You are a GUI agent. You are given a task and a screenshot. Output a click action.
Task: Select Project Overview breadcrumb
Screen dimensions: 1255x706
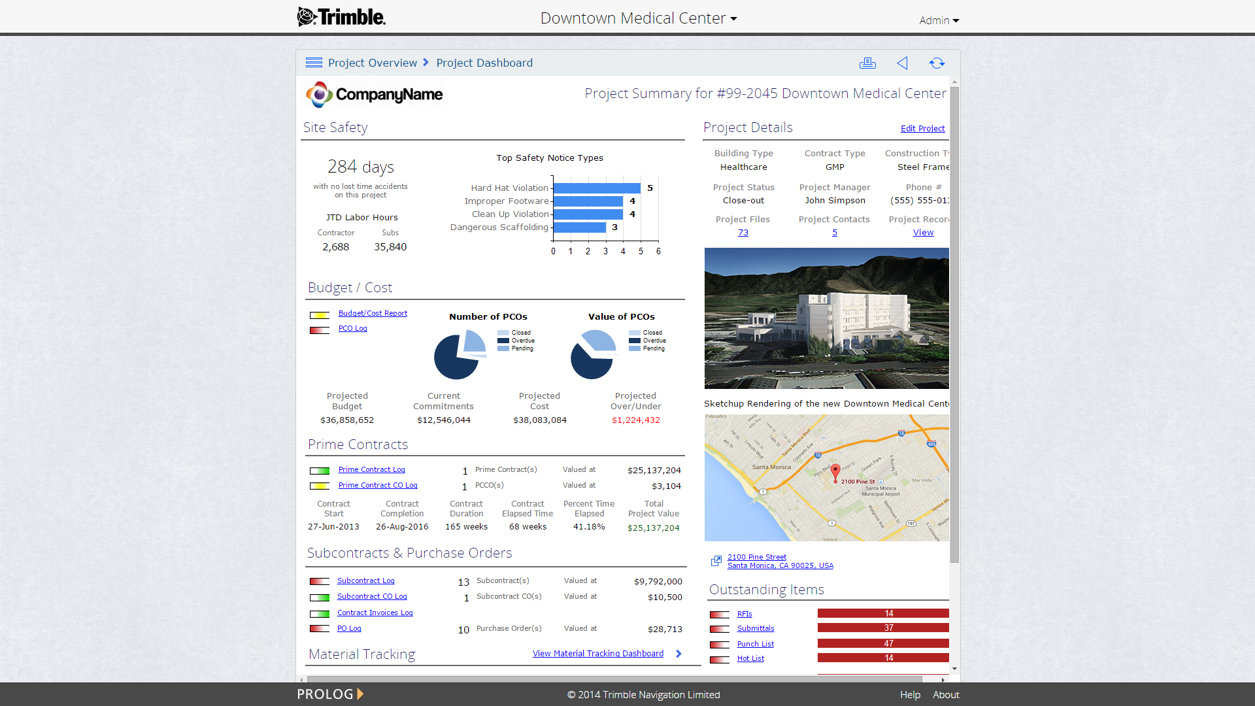click(x=372, y=63)
